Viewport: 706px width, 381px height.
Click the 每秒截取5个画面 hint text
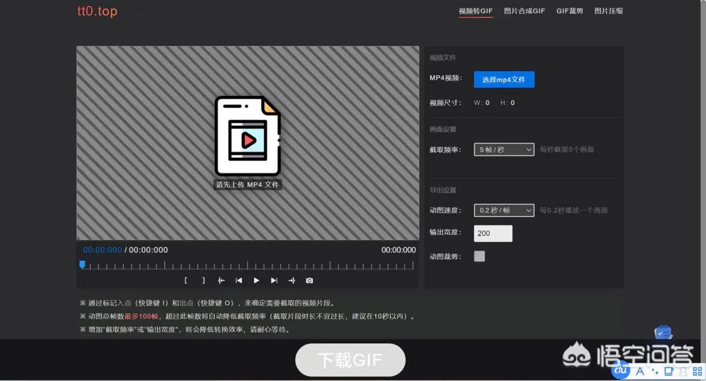pyautogui.click(x=567, y=150)
